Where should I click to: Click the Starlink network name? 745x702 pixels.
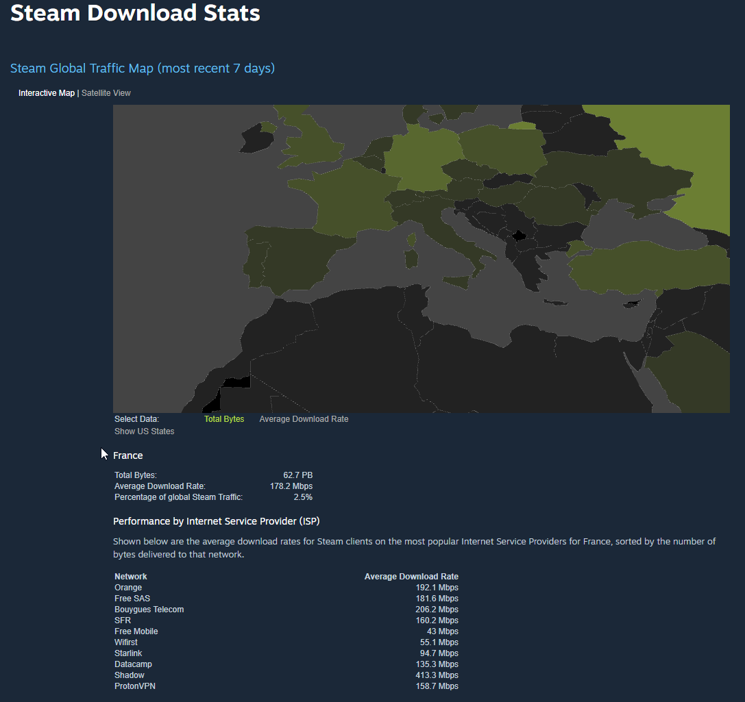click(128, 653)
